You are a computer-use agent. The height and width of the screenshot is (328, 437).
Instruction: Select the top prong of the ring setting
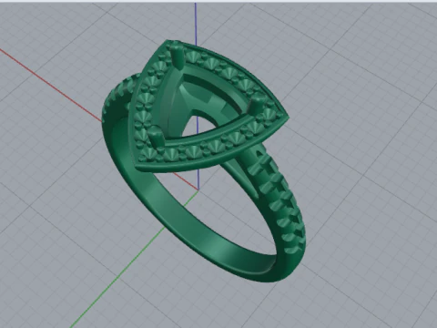coord(177,55)
